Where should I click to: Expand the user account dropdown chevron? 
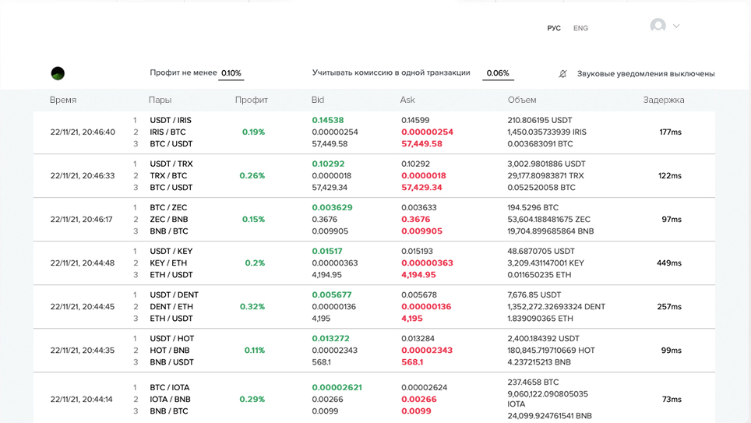676,26
